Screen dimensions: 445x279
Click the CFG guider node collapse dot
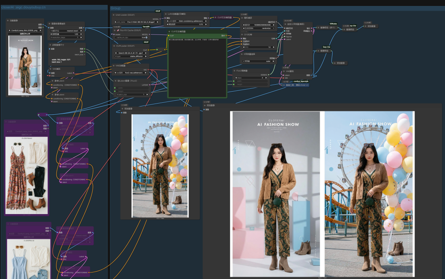click(x=242, y=35)
